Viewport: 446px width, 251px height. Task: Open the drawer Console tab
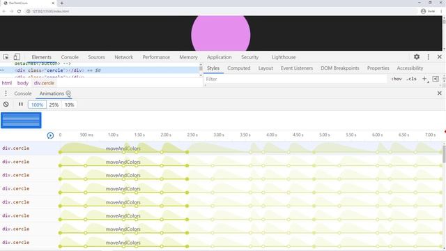point(23,93)
